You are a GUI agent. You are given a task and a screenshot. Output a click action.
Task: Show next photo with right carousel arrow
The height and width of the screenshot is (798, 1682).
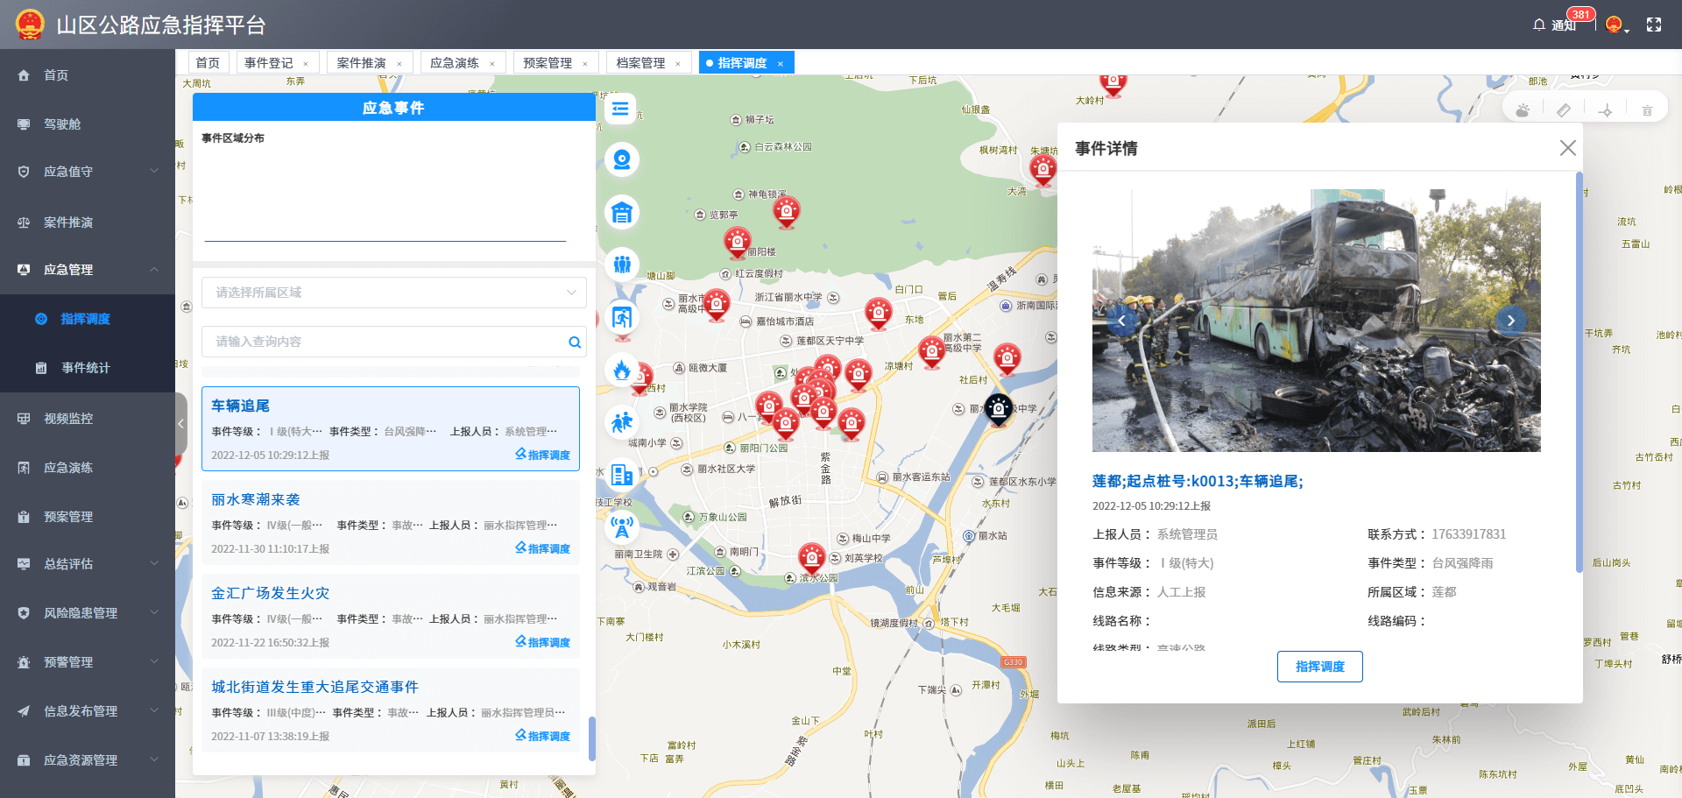point(1510,321)
